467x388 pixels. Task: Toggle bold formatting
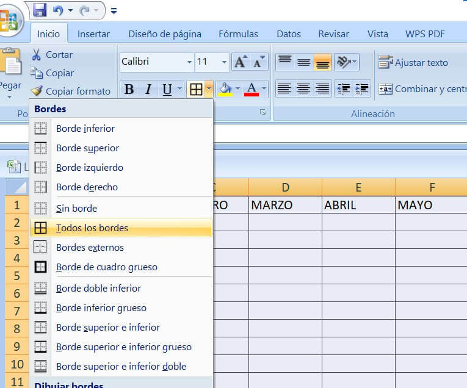[129, 89]
